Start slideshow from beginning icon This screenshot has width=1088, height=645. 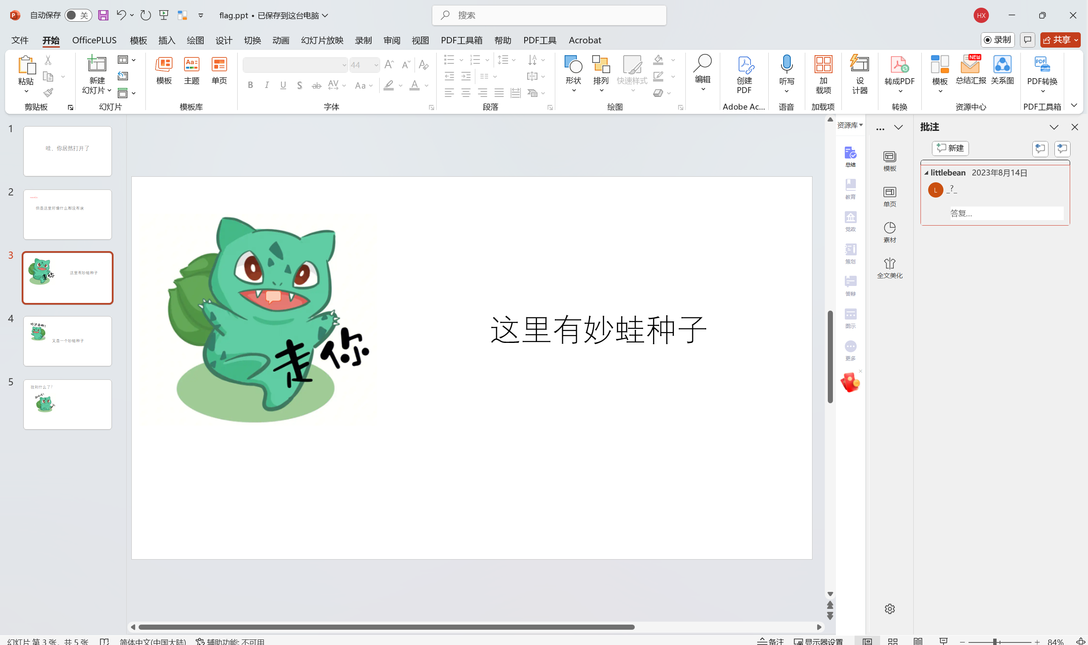click(x=164, y=15)
